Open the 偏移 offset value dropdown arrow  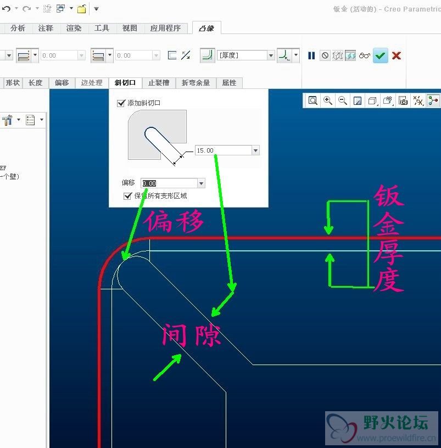coord(201,183)
